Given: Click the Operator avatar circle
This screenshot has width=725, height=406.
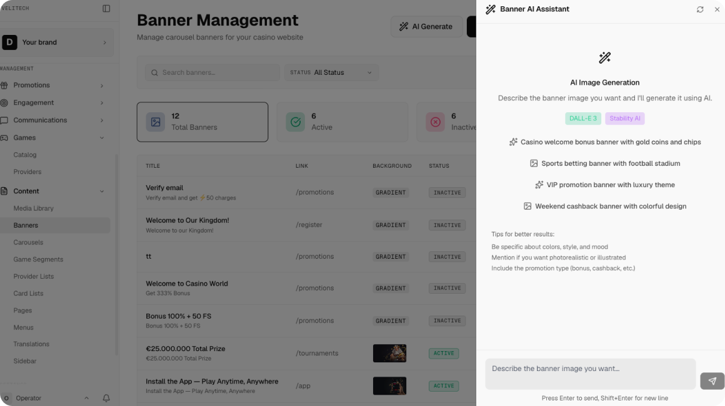Looking at the screenshot, I should point(6,398).
